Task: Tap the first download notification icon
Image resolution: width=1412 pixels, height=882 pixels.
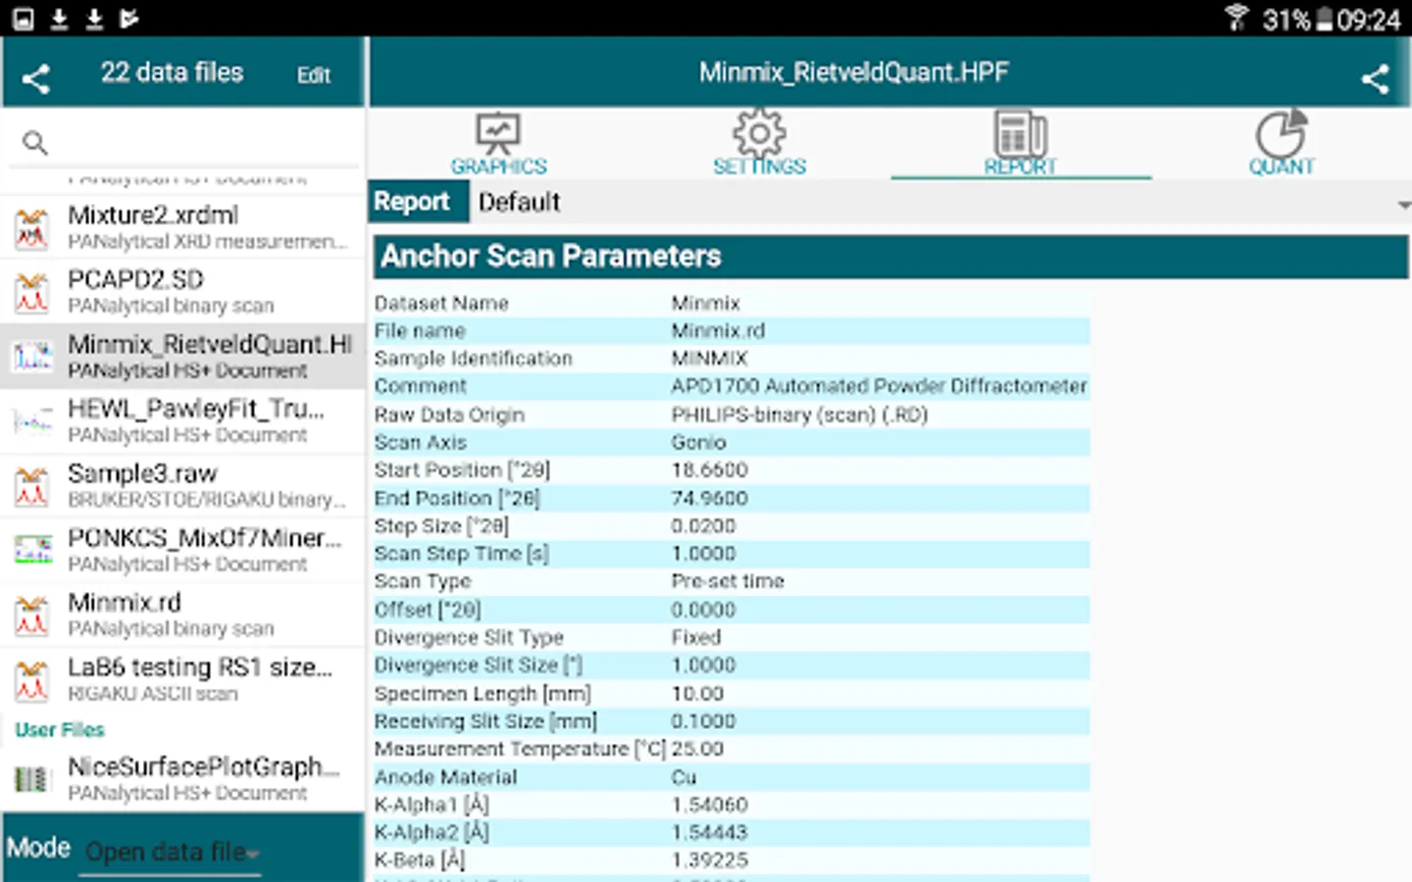Action: point(59,19)
